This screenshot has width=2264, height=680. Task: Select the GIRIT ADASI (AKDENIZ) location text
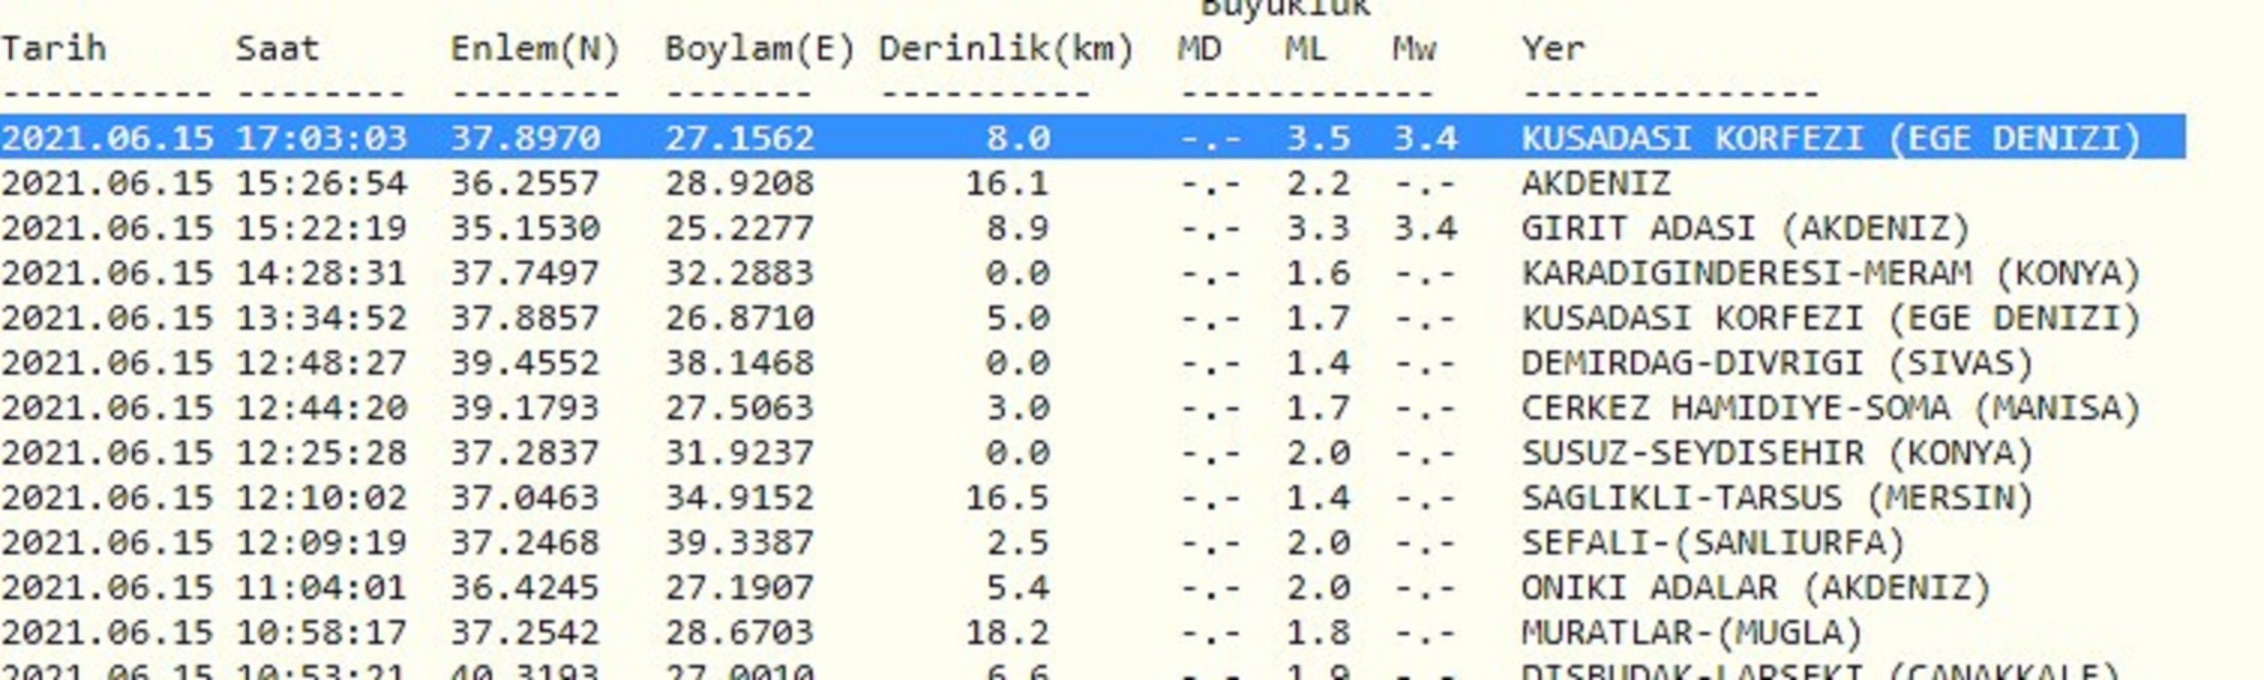[x=1745, y=228]
